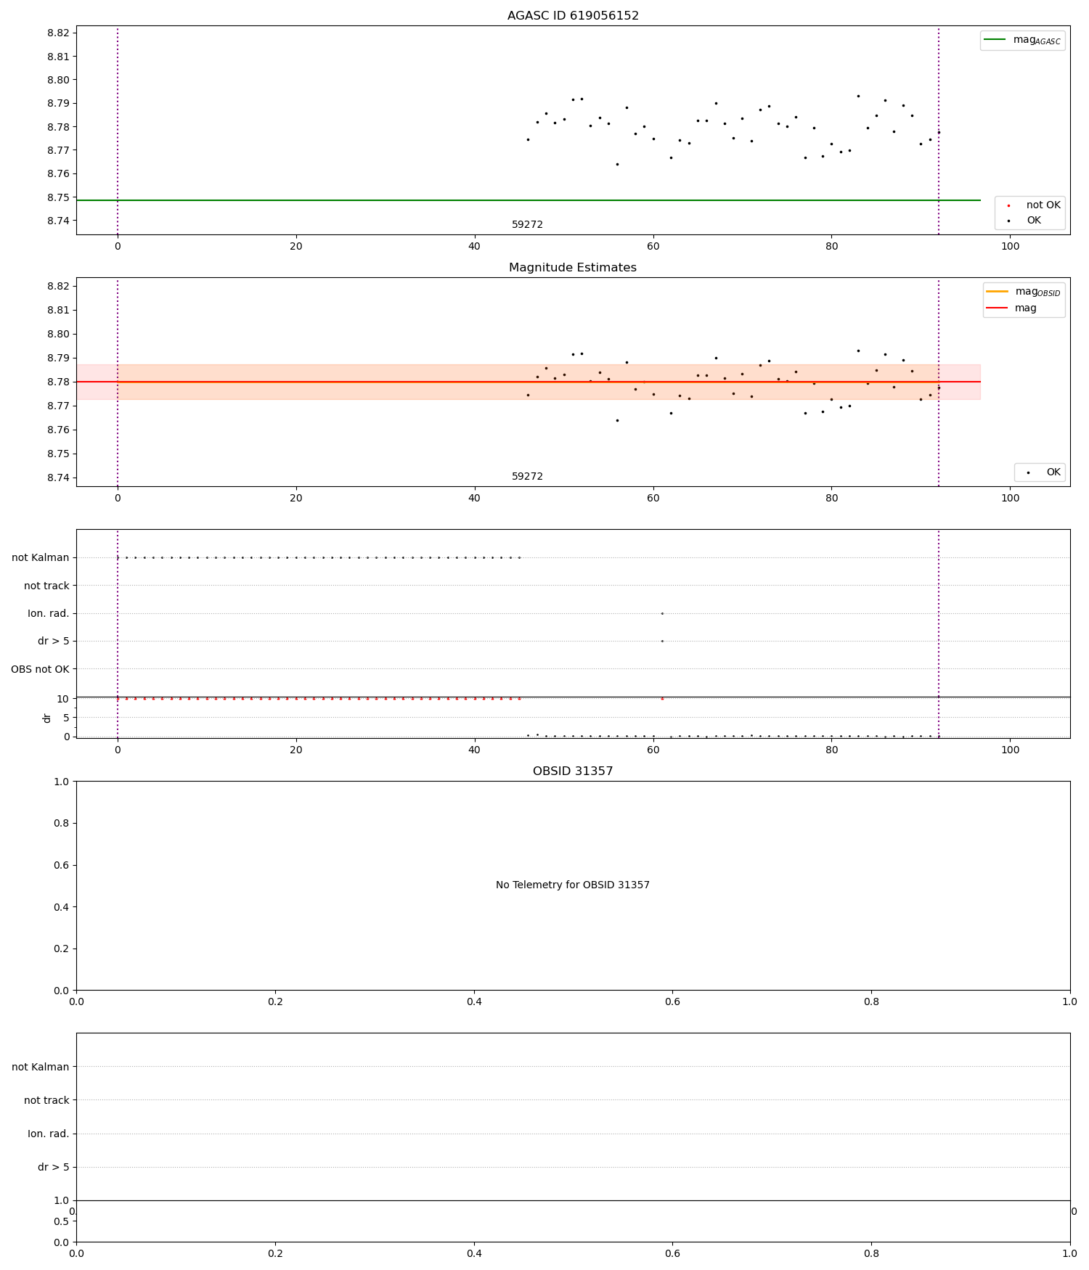The height and width of the screenshot is (1270, 1089).
Task: Click the 'No Telemetry for OBSID 31357' text
Action: tap(573, 885)
